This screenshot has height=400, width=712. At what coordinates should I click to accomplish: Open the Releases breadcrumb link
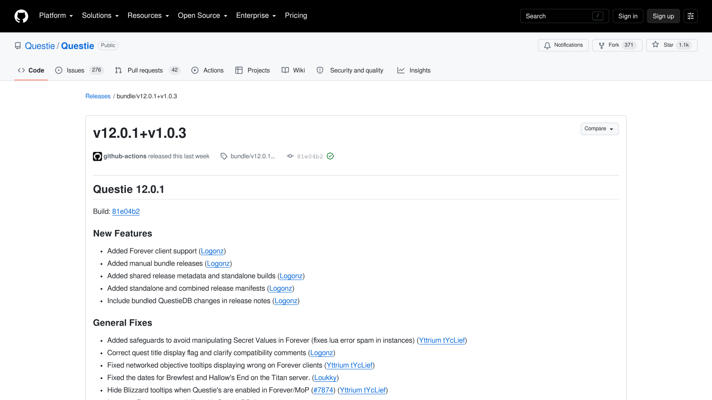(x=98, y=96)
